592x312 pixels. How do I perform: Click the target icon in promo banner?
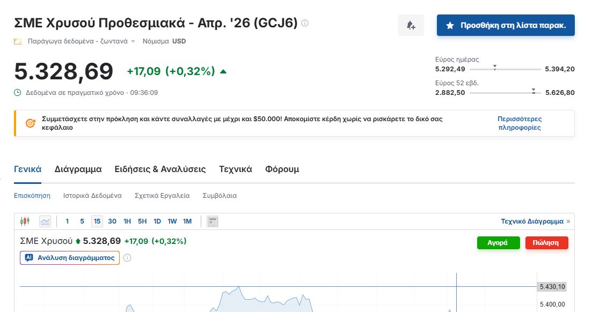31,123
